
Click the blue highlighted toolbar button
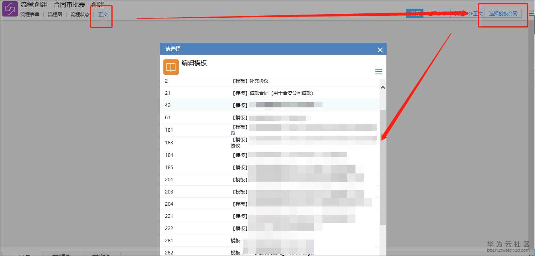[x=414, y=13]
